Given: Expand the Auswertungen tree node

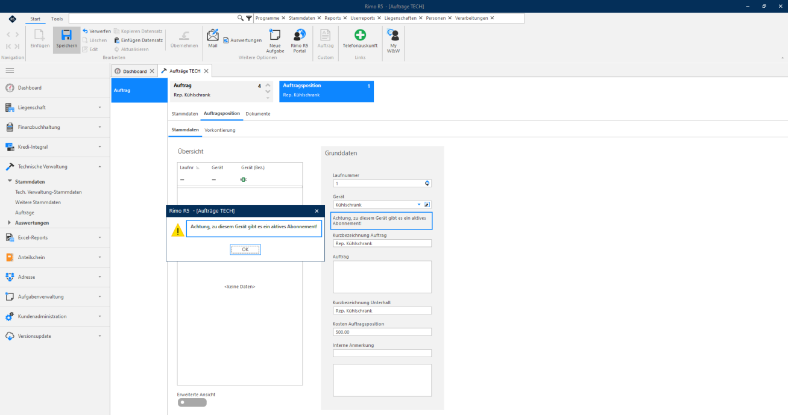Looking at the screenshot, I should point(10,223).
